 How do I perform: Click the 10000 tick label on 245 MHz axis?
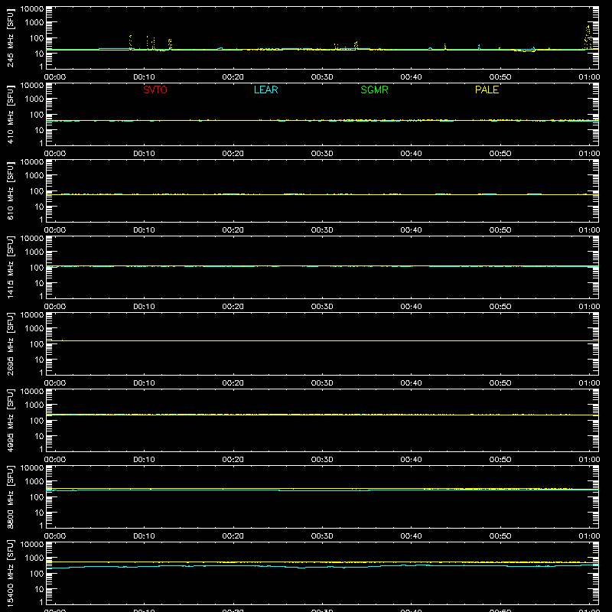32,9
